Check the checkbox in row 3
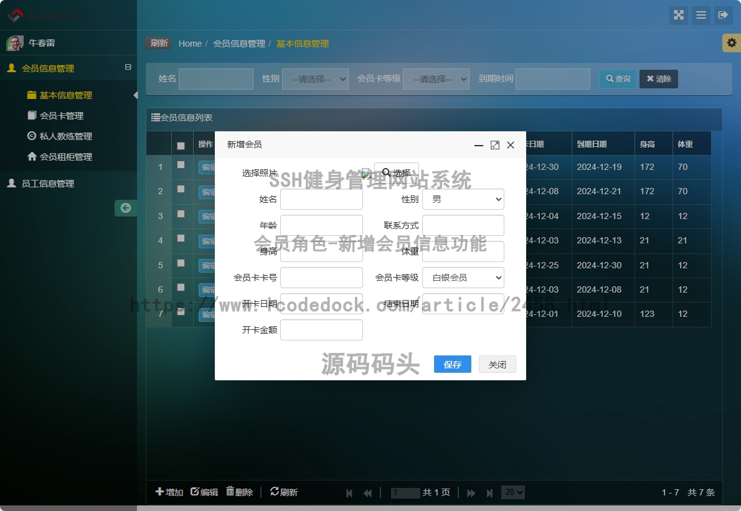The height and width of the screenshot is (511, 741). 181,214
